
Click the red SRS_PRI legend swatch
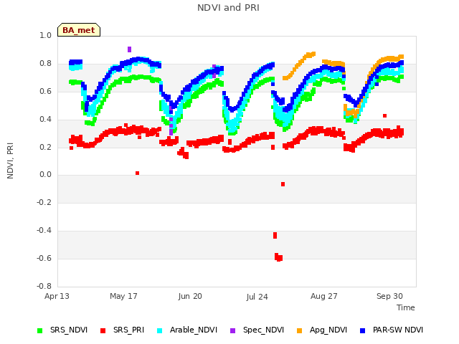[x=103, y=330]
